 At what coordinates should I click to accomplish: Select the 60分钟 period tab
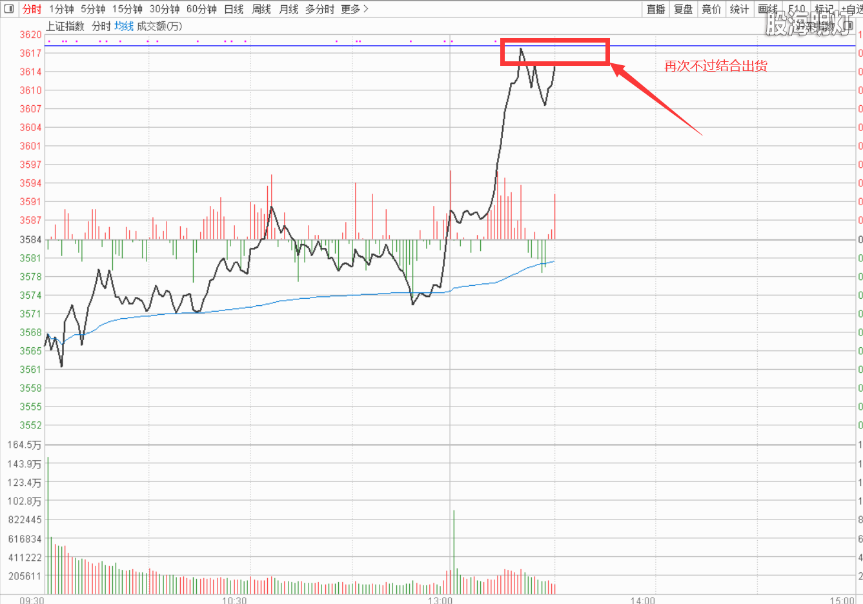point(201,9)
